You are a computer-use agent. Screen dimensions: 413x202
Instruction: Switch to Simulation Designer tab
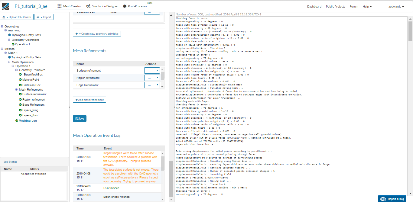point(102,6)
